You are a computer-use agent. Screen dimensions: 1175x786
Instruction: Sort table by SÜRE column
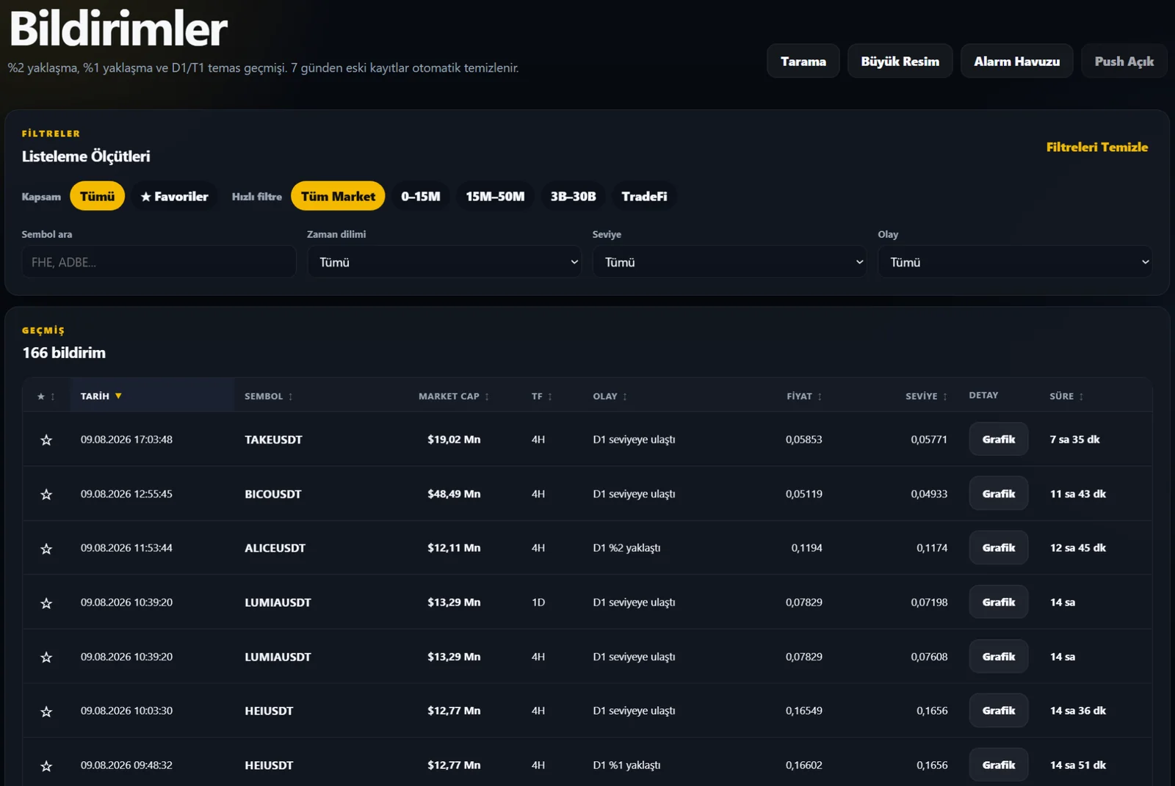(x=1066, y=396)
